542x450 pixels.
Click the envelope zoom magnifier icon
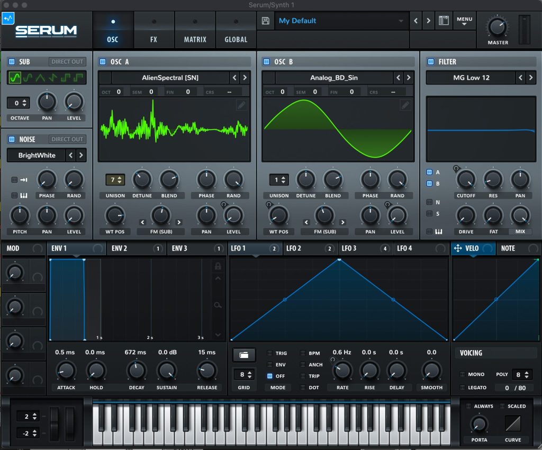pos(218,305)
